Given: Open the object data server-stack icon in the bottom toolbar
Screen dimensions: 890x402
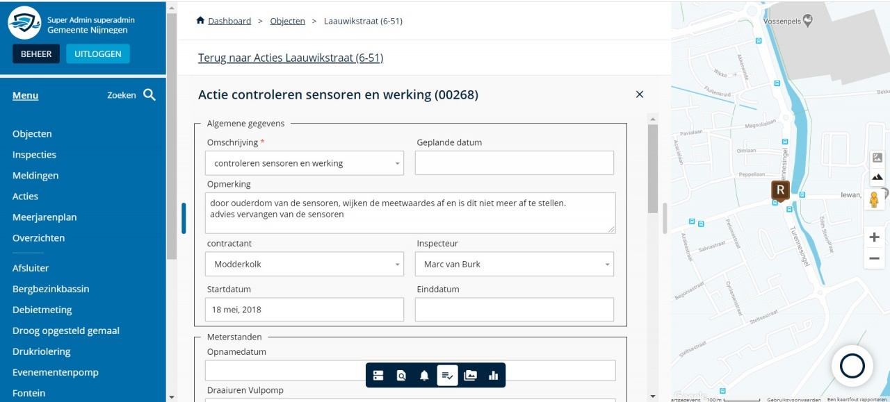Looking at the screenshot, I should 378,376.
